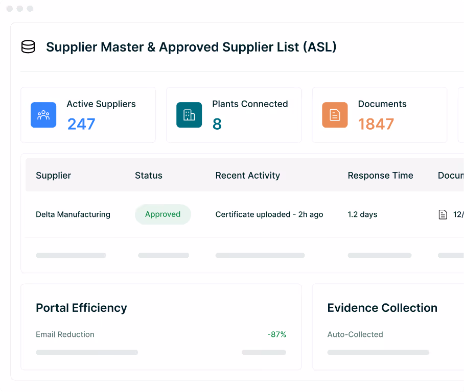464x392 pixels.
Task: Click the document icon in Delta Manufacturing row
Action: 443,214
